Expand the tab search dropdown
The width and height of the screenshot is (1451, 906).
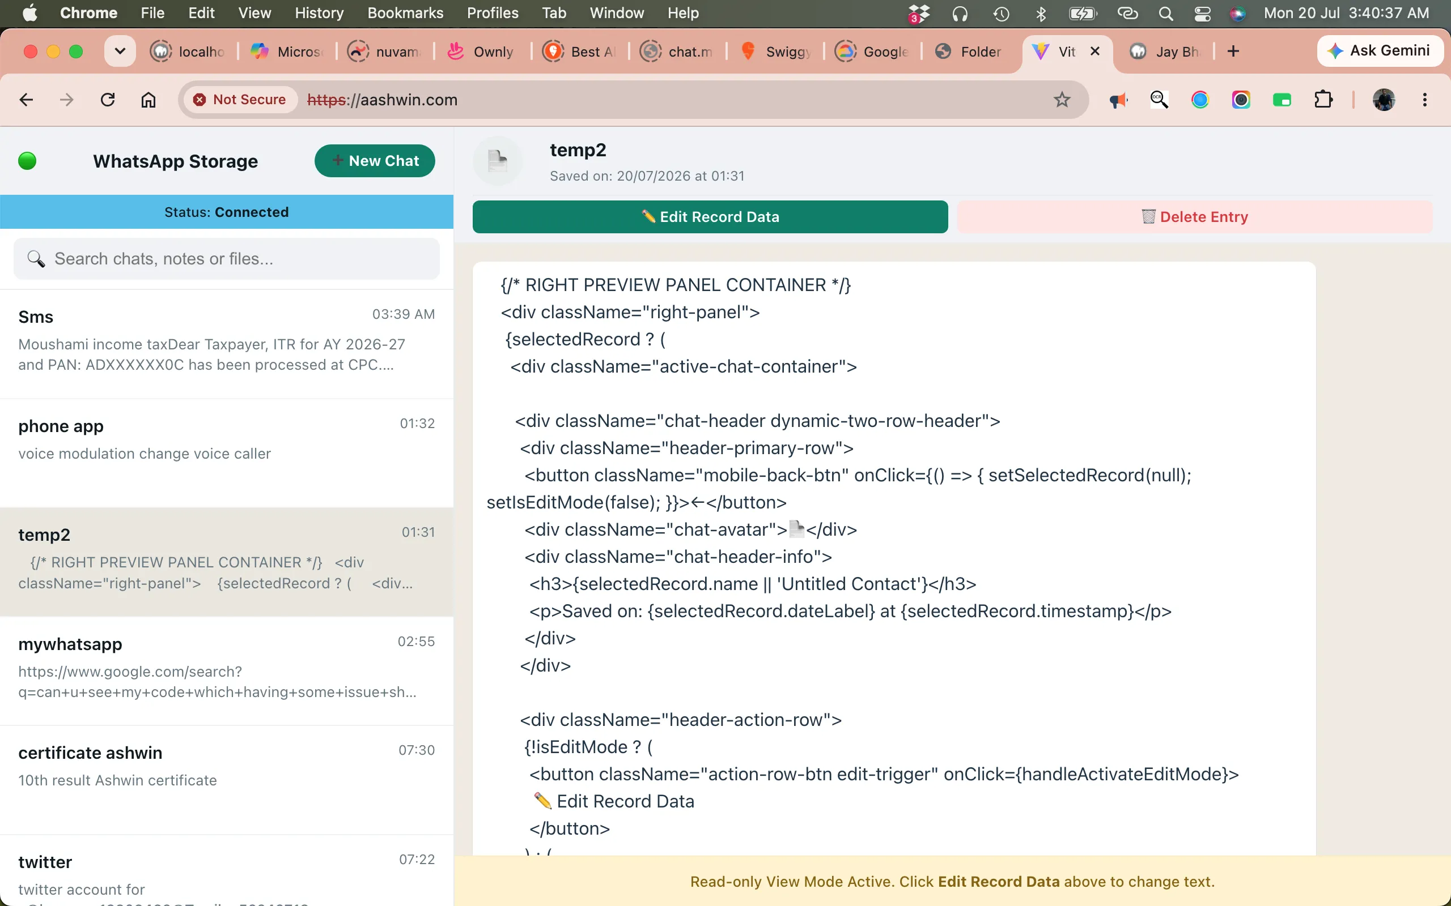coord(120,52)
